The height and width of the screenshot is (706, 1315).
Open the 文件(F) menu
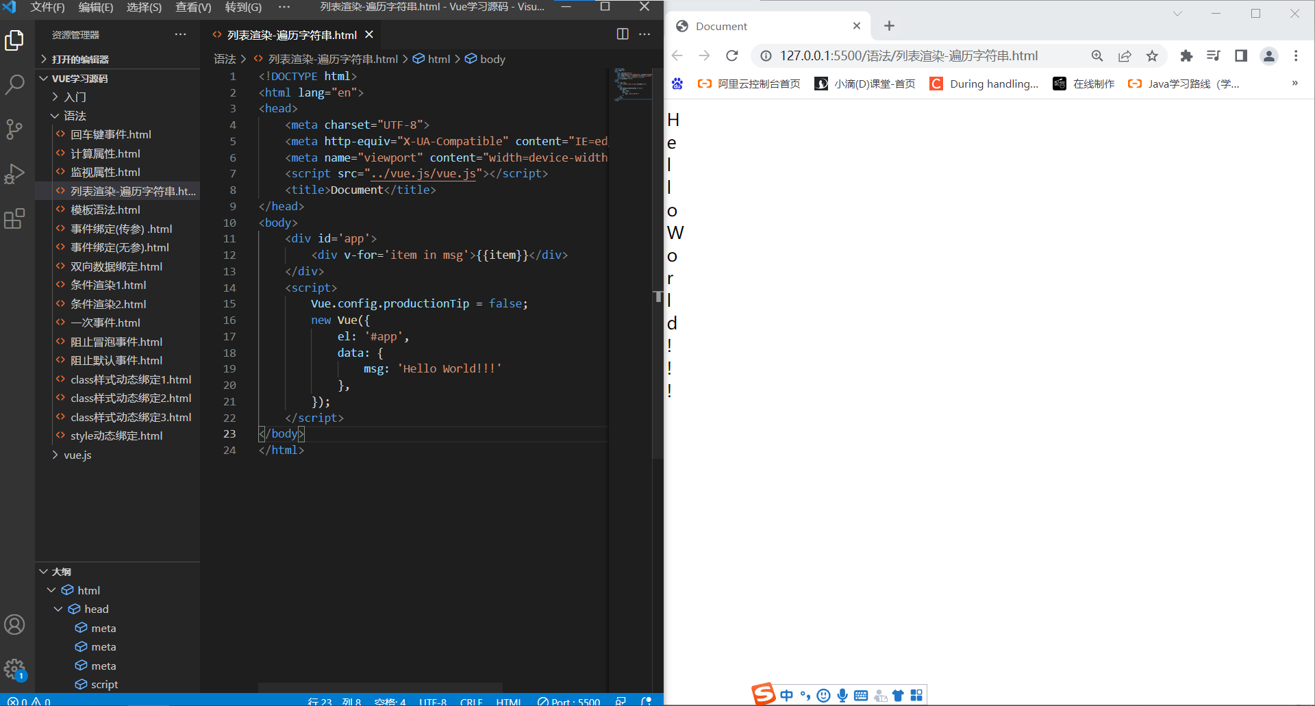(x=47, y=8)
